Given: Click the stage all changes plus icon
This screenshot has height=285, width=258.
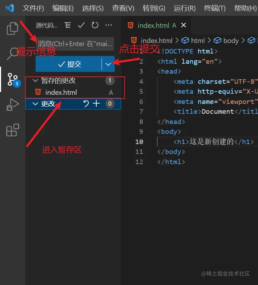Looking at the screenshot, I should (x=96, y=104).
